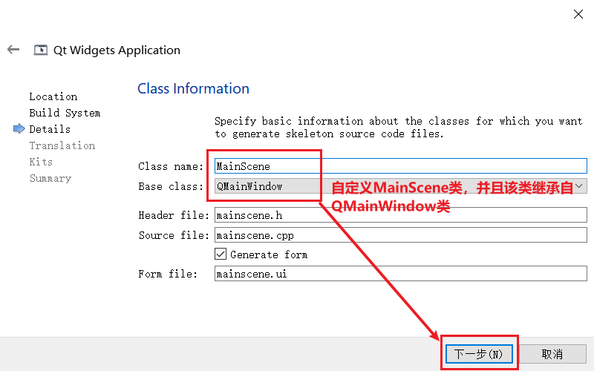Screen dimensions: 594x371
Task: Click the 取消 cancel button
Action: pyautogui.click(x=552, y=354)
